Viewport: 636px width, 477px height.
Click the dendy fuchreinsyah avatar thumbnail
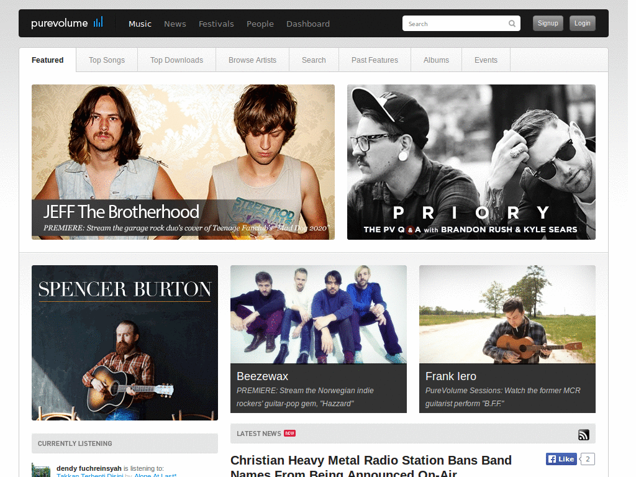[41, 470]
